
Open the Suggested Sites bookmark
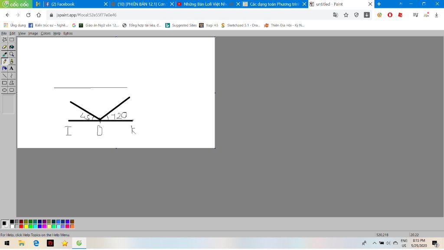click(x=181, y=25)
